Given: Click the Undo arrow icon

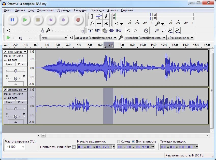Looking at the screenshot, I should click(128, 30).
